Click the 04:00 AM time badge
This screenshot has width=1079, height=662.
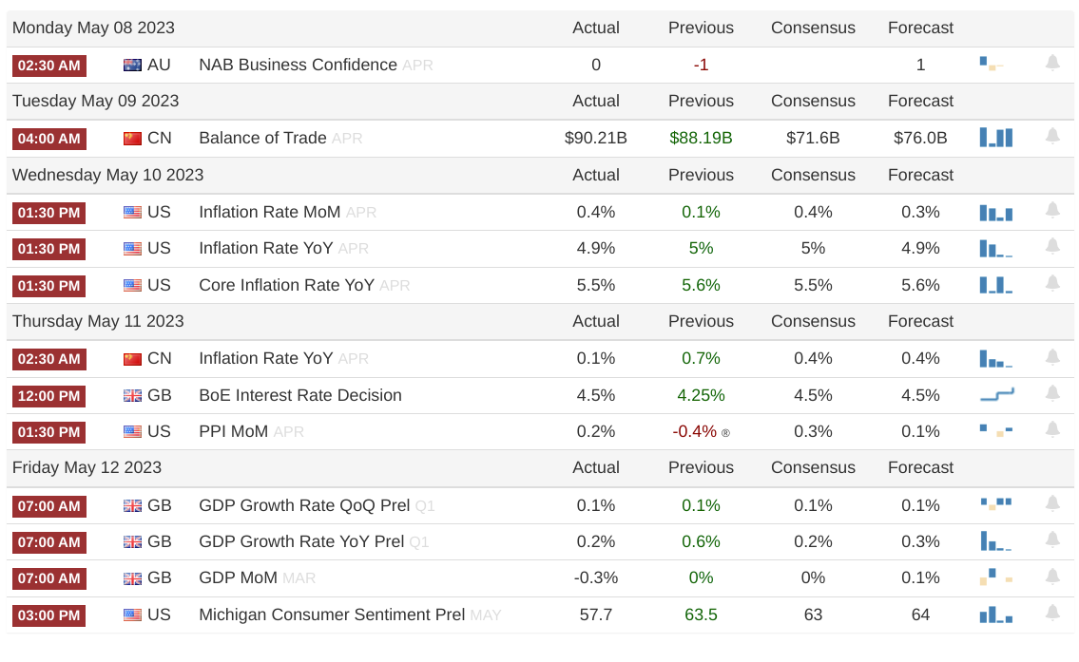click(x=48, y=139)
